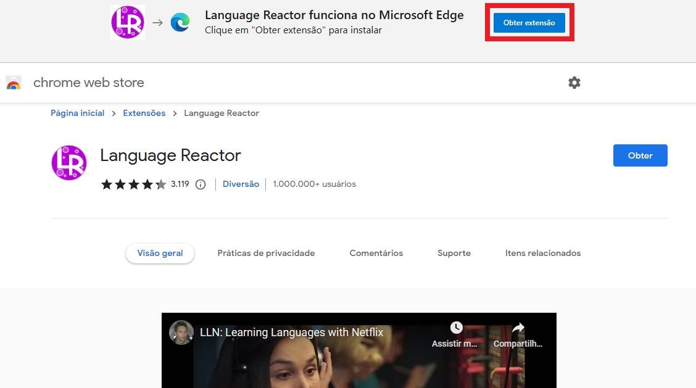Open the Extensões breadcrumb link

144,114
